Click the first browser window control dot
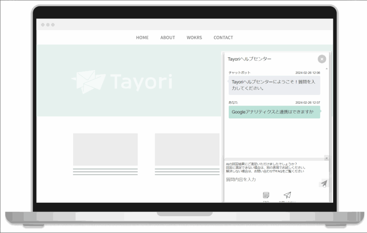Screen dimensions: 367x233 tap(43, 25)
